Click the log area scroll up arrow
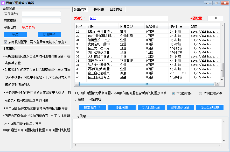 point(224,122)
